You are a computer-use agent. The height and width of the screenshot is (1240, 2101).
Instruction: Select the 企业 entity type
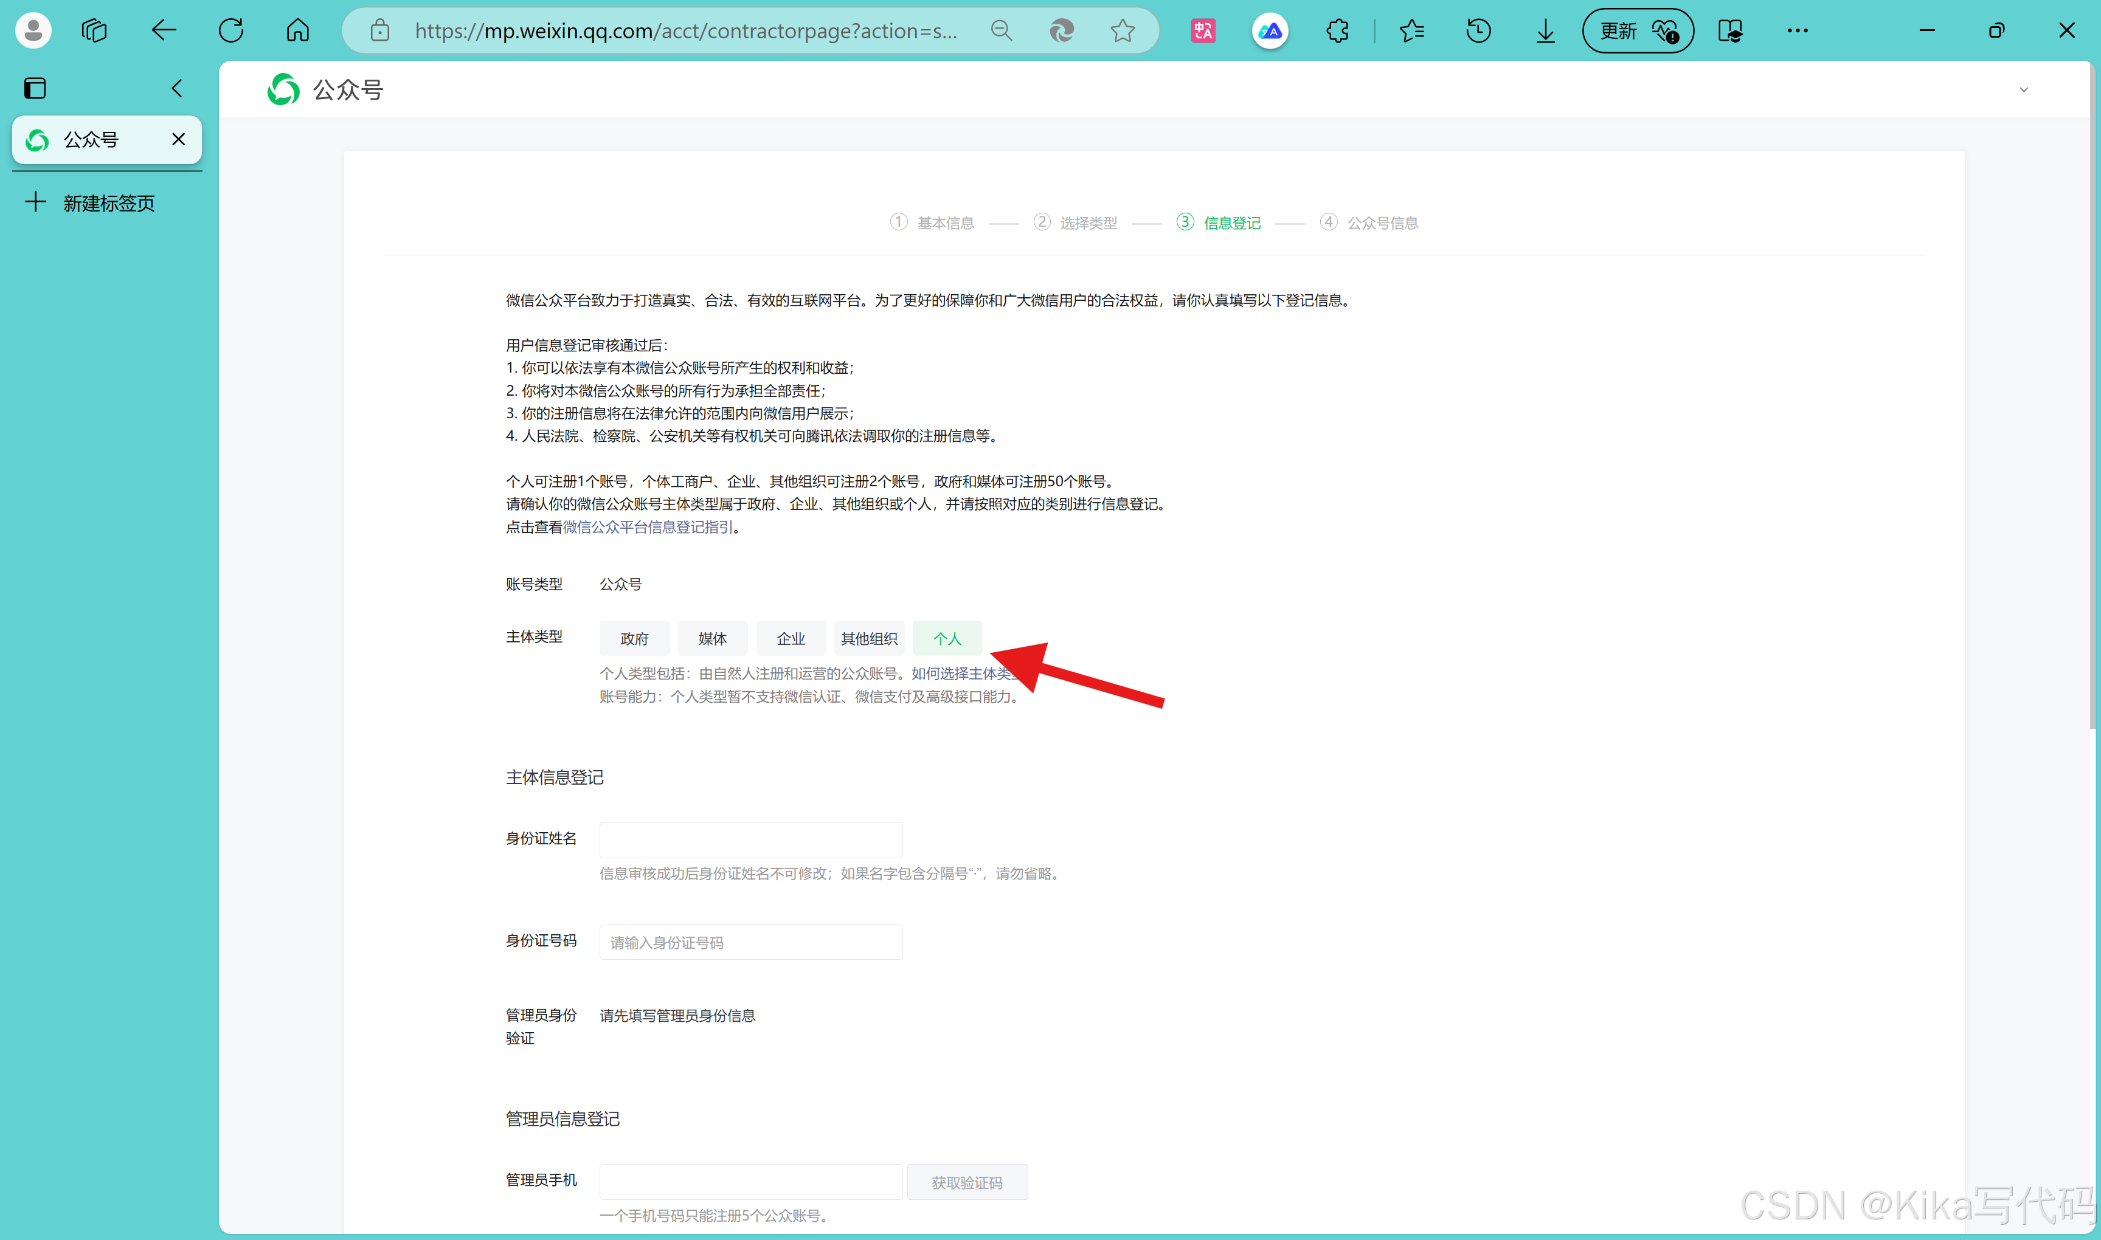[791, 638]
